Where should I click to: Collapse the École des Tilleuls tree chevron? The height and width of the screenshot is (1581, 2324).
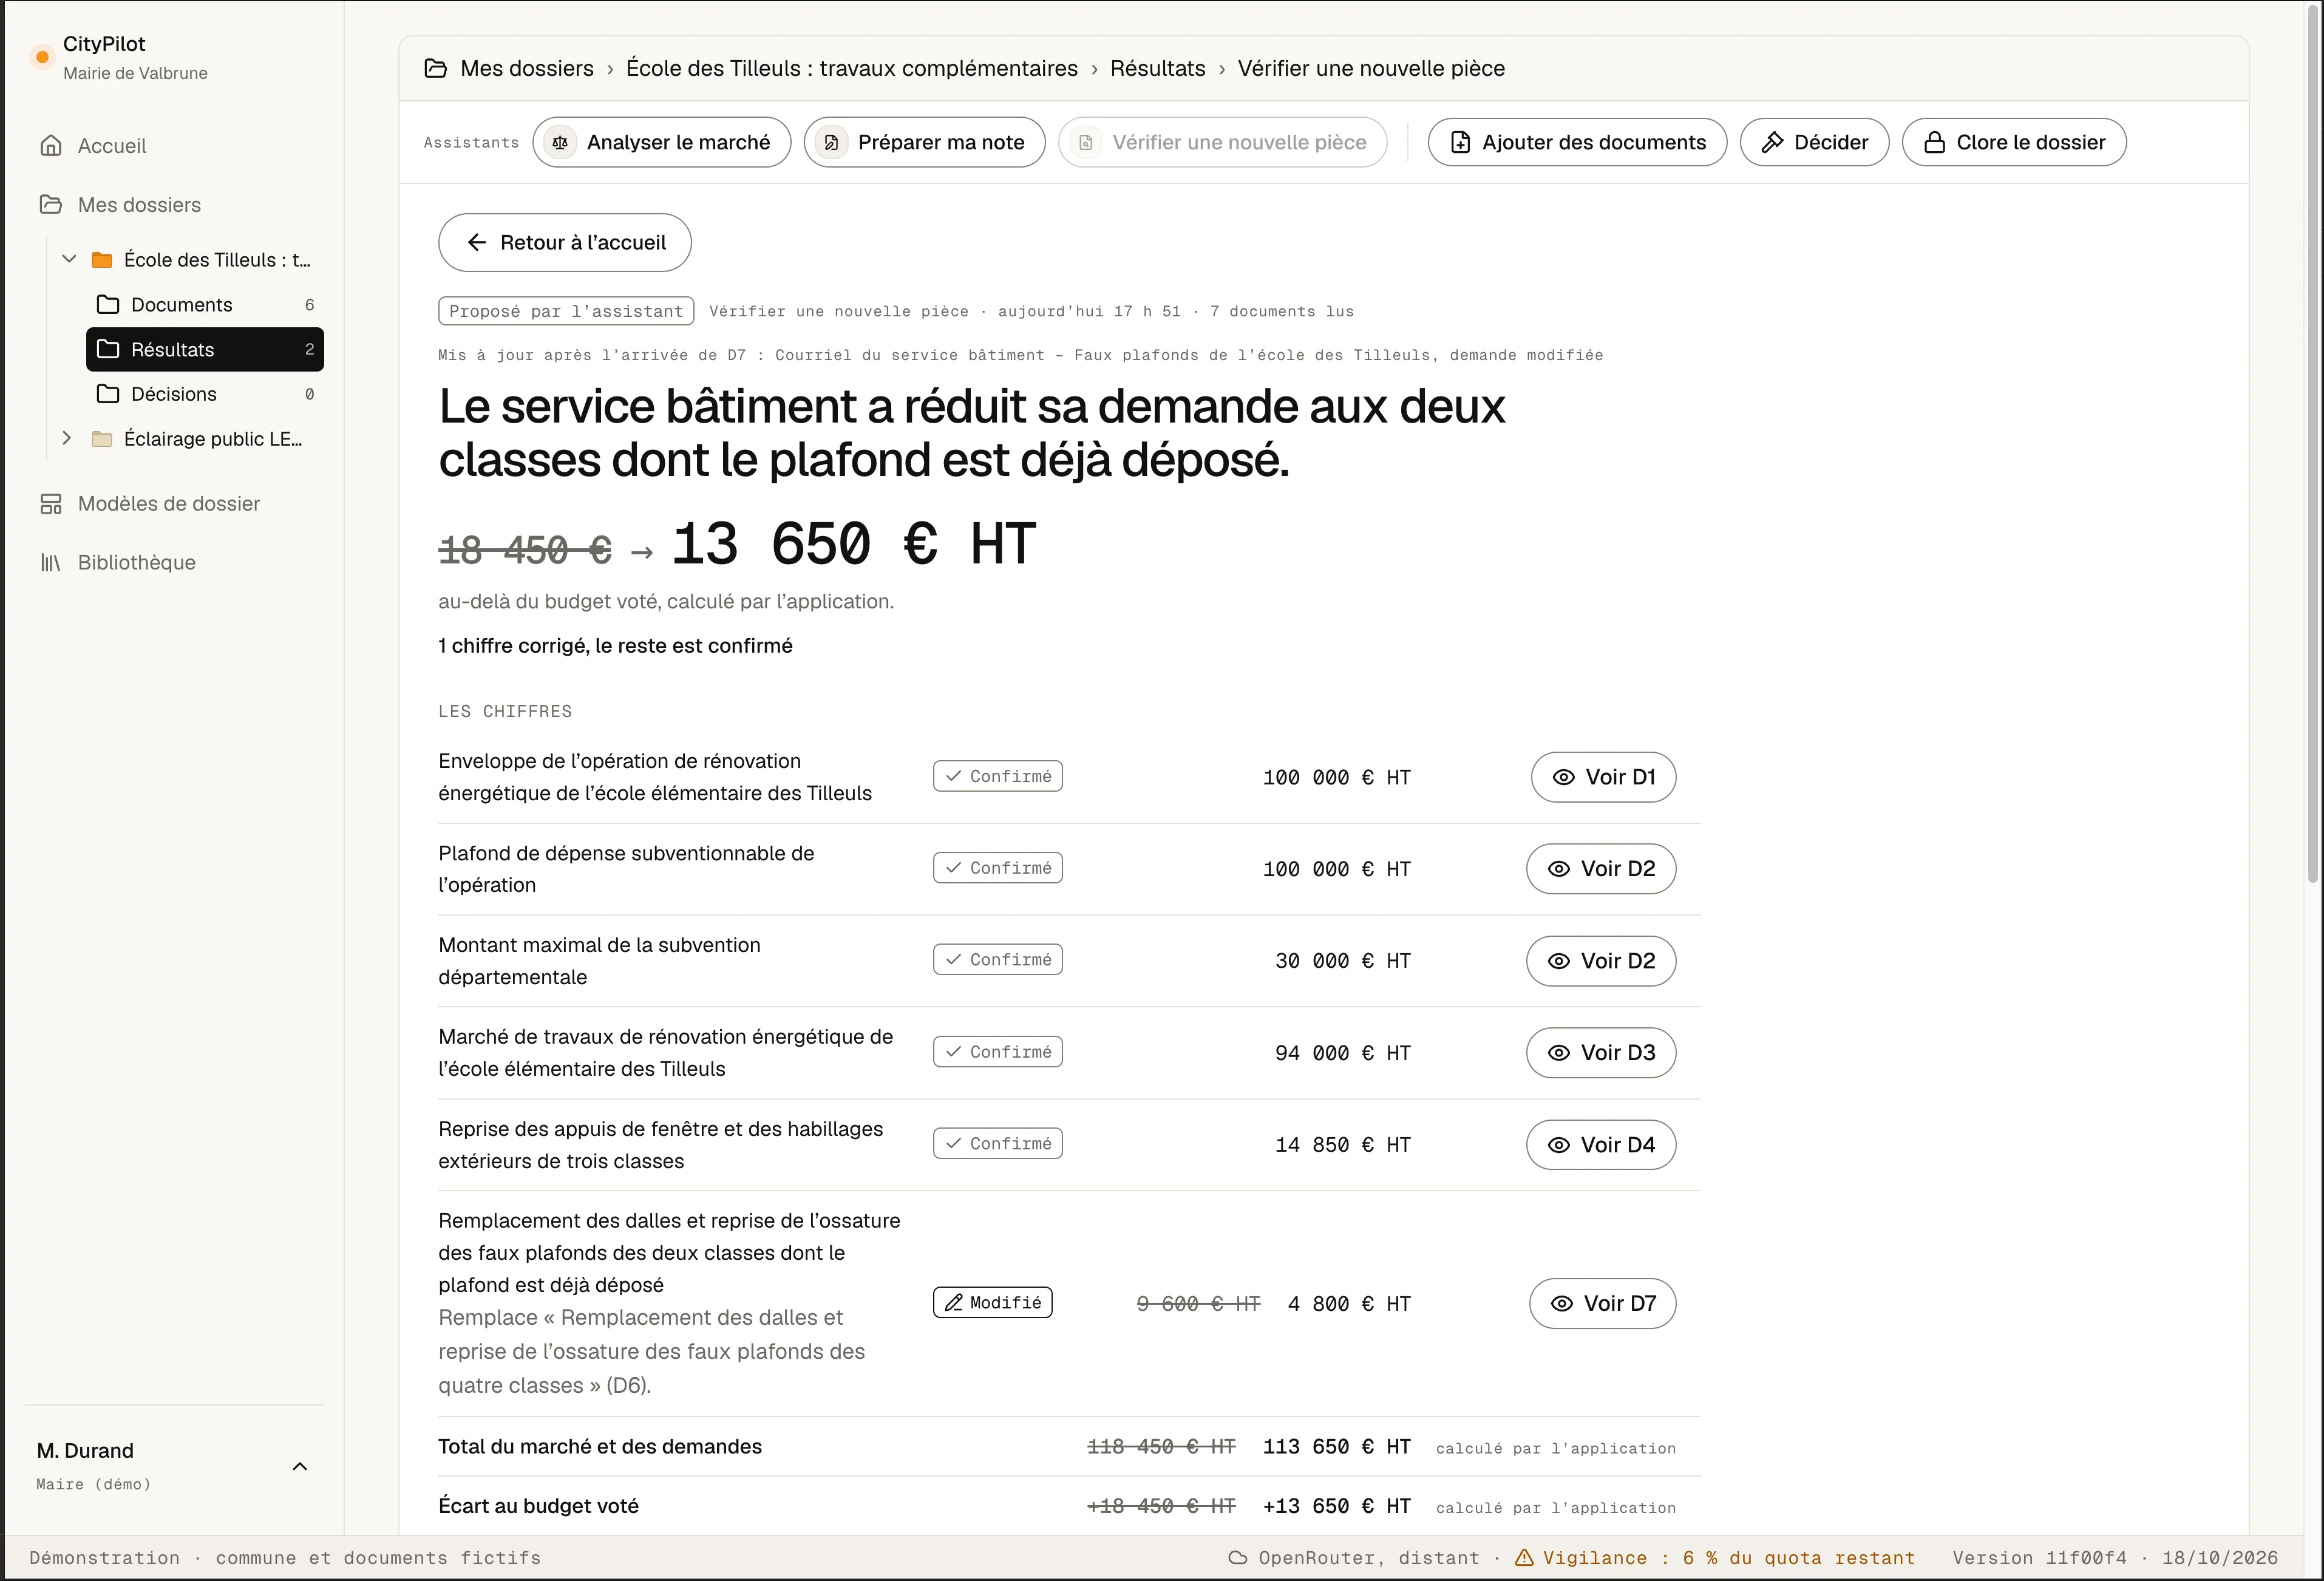pyautogui.click(x=69, y=259)
